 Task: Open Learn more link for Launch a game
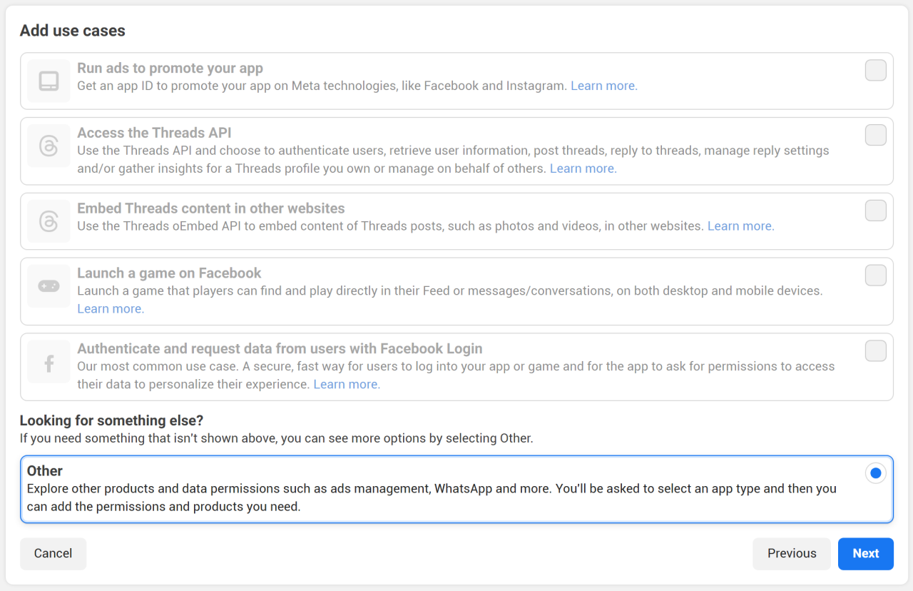(111, 308)
